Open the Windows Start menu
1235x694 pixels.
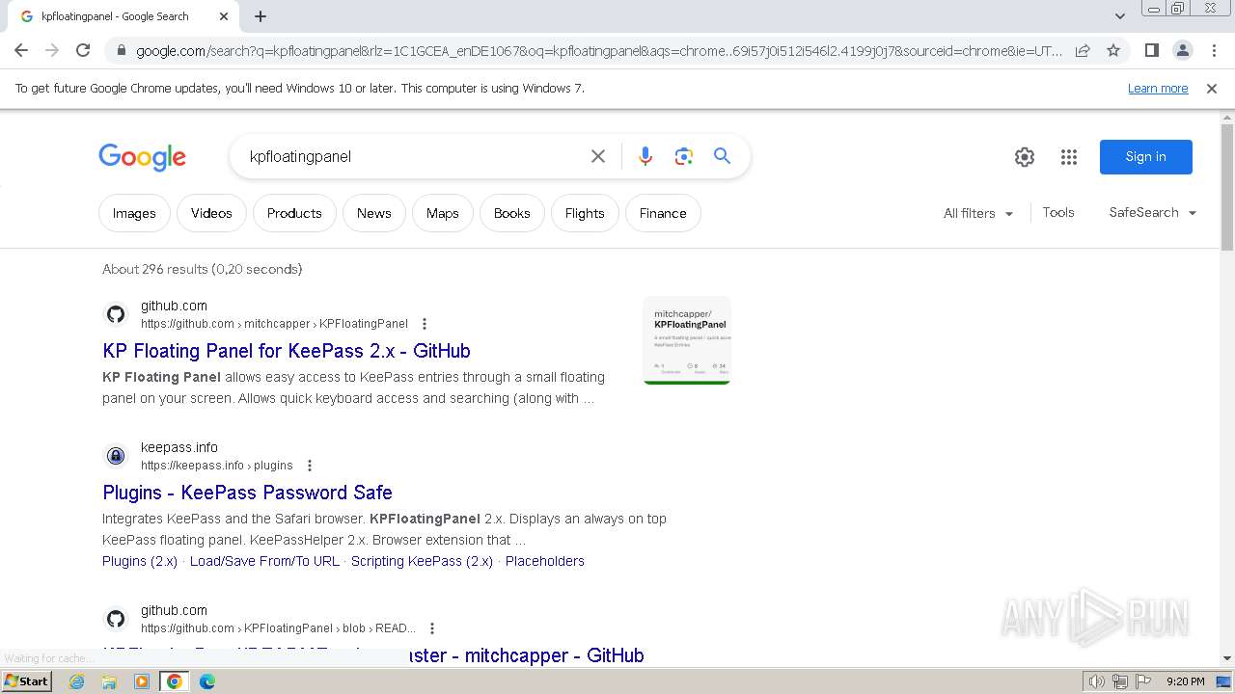coord(27,681)
